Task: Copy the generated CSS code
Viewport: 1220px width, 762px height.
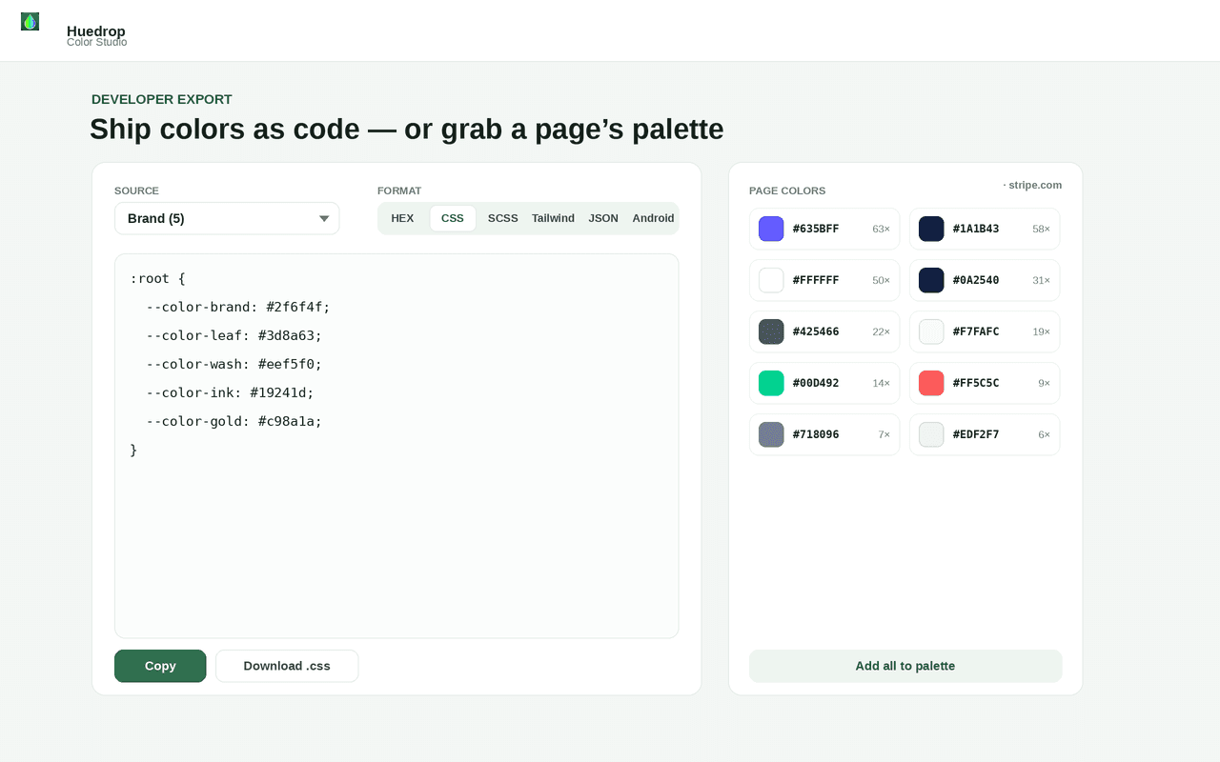Action: tap(160, 666)
